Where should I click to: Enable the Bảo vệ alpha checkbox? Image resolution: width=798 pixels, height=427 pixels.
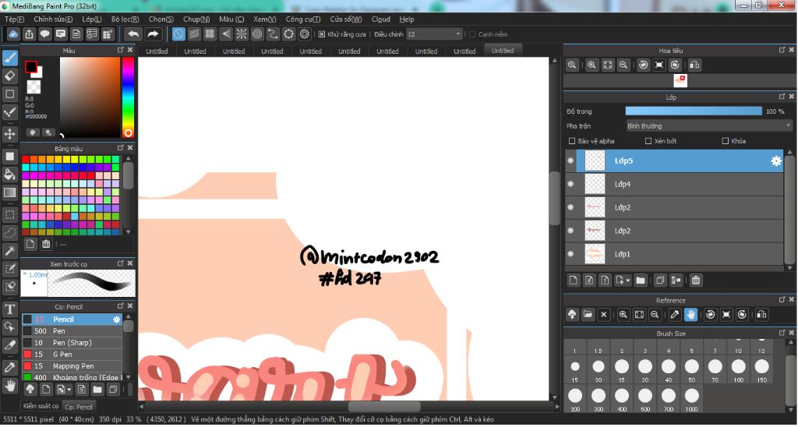click(x=571, y=141)
